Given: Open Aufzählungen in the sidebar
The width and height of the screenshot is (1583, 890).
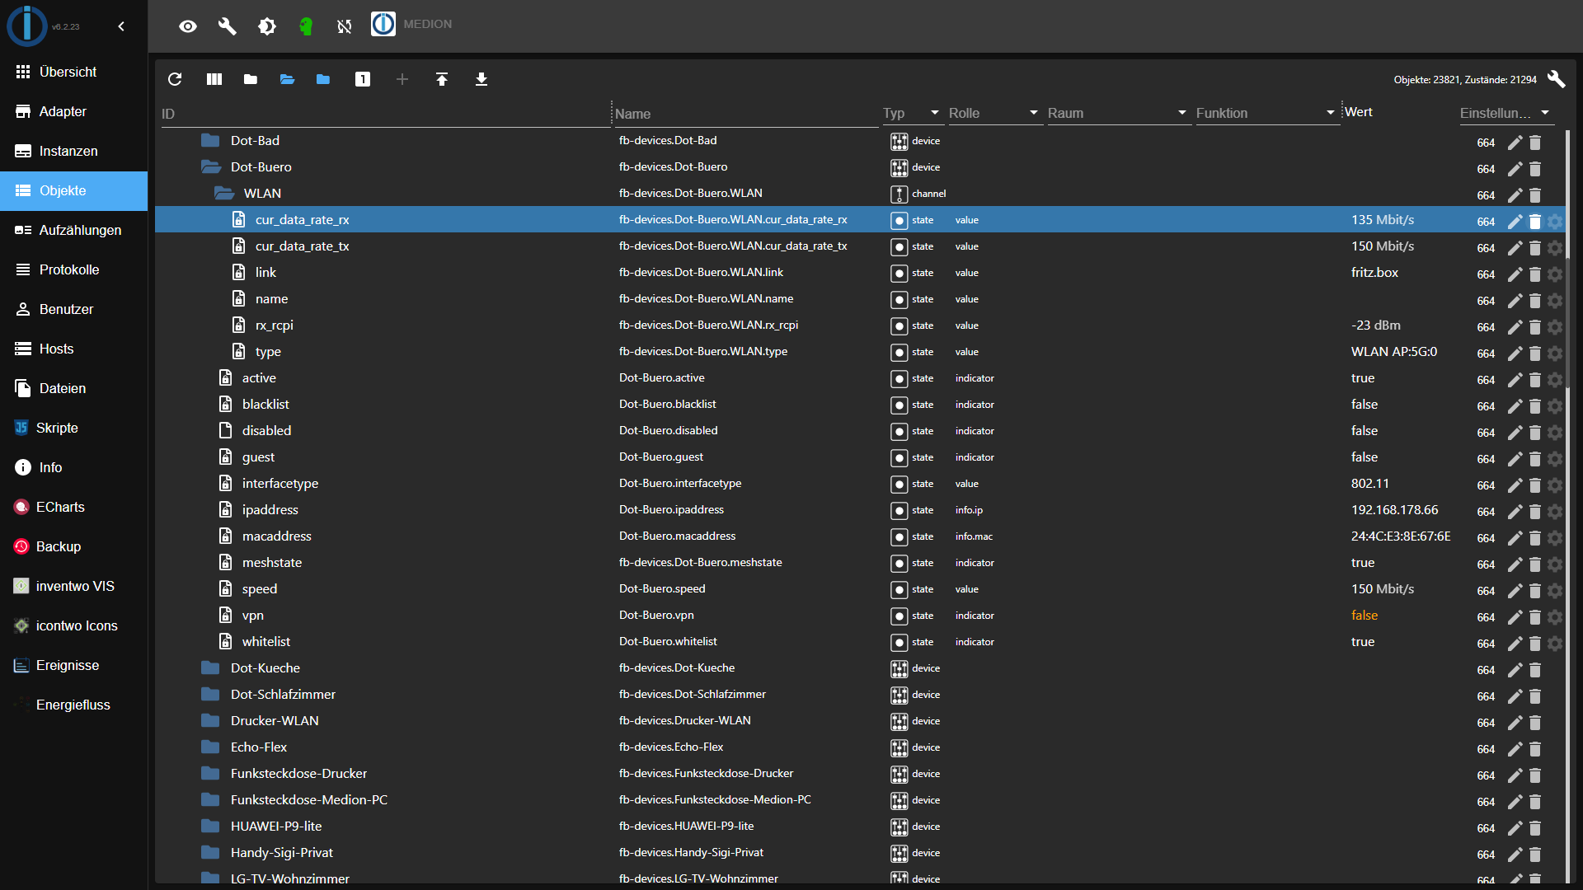Looking at the screenshot, I should (73, 230).
